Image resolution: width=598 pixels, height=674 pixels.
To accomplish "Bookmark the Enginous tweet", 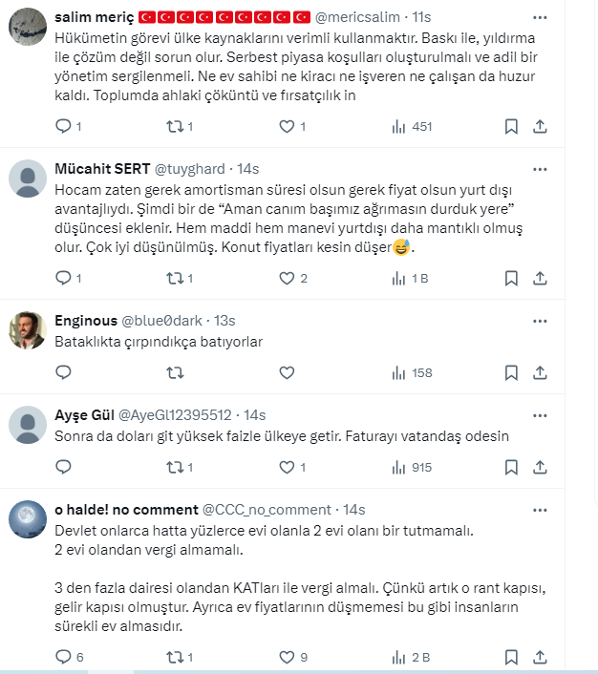I will 511,372.
